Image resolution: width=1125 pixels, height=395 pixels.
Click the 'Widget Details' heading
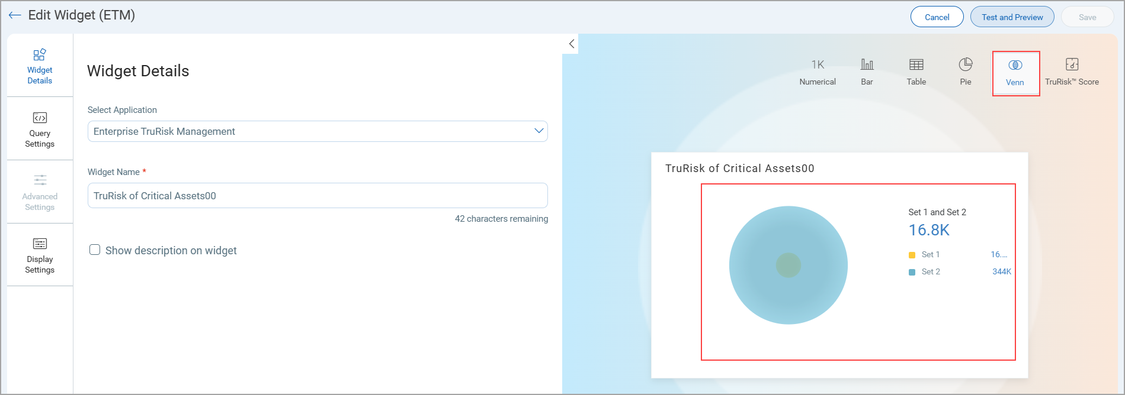click(x=138, y=71)
